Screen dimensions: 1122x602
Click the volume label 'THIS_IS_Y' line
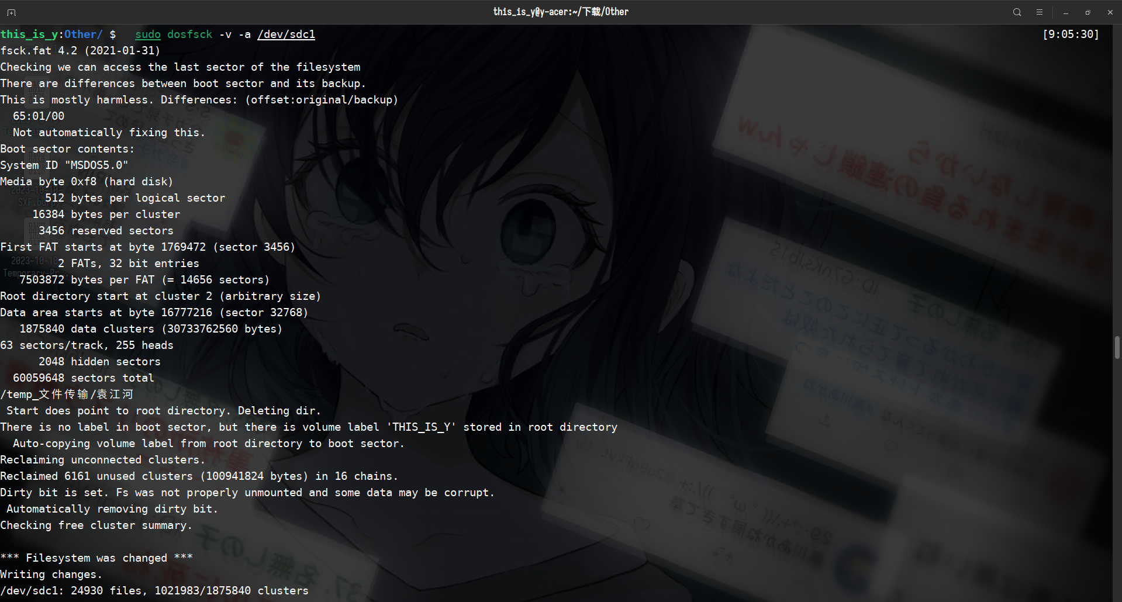(x=309, y=427)
